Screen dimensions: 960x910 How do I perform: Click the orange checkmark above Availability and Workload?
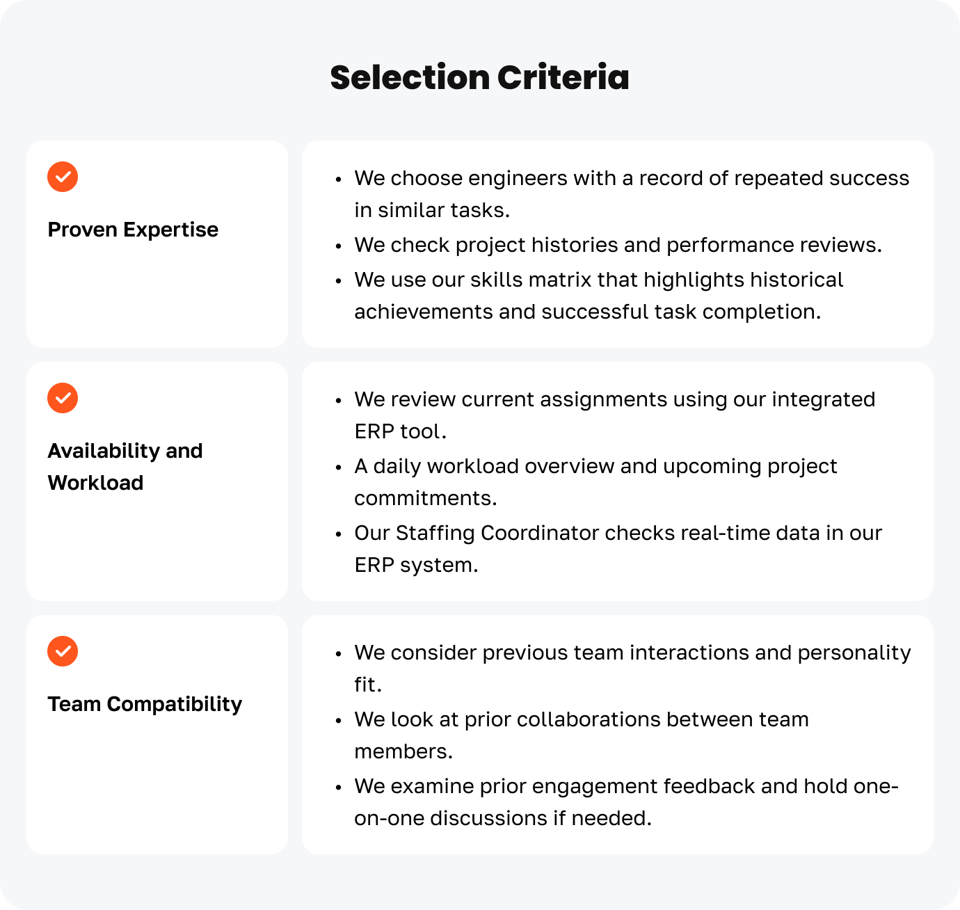(63, 398)
